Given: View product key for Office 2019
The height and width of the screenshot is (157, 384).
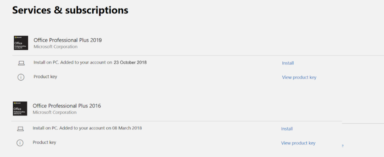Looking at the screenshot, I should [299, 77].
